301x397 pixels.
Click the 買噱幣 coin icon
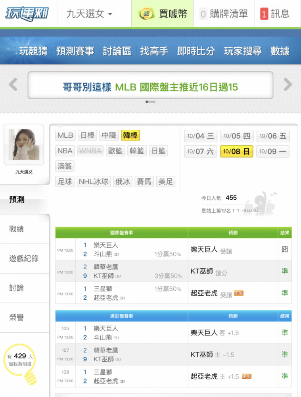[x=146, y=13]
